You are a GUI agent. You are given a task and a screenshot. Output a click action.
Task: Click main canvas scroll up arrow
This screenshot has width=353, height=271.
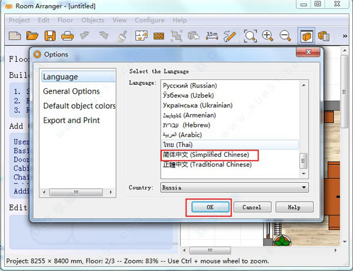(345, 51)
